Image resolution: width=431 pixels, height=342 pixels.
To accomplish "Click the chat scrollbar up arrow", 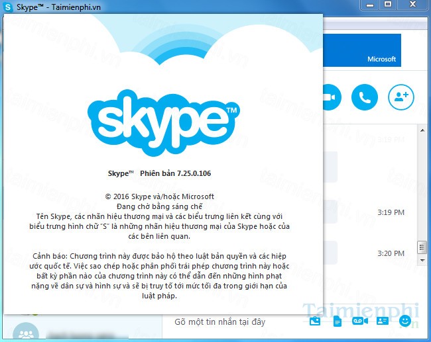I will click(422, 130).
